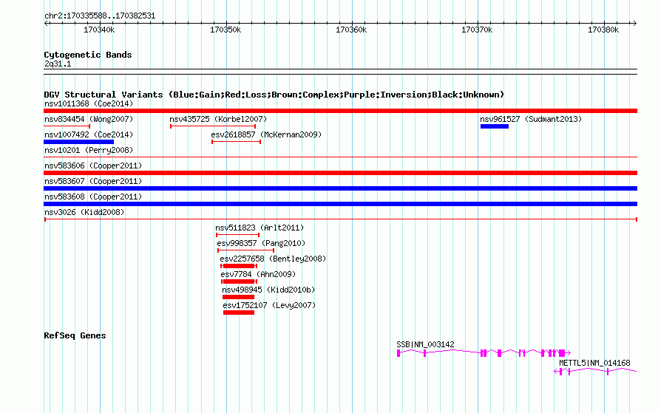Select the nsv511823 red loss line
Screen dimensions: 658x413
coord(237,235)
